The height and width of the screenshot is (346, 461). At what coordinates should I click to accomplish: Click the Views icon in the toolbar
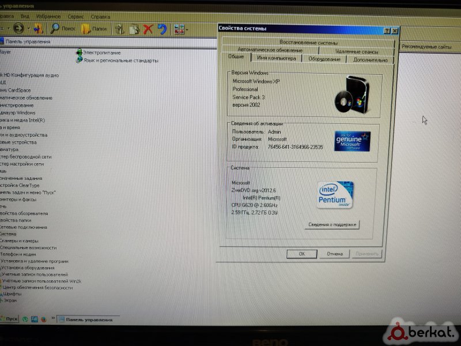(x=179, y=29)
